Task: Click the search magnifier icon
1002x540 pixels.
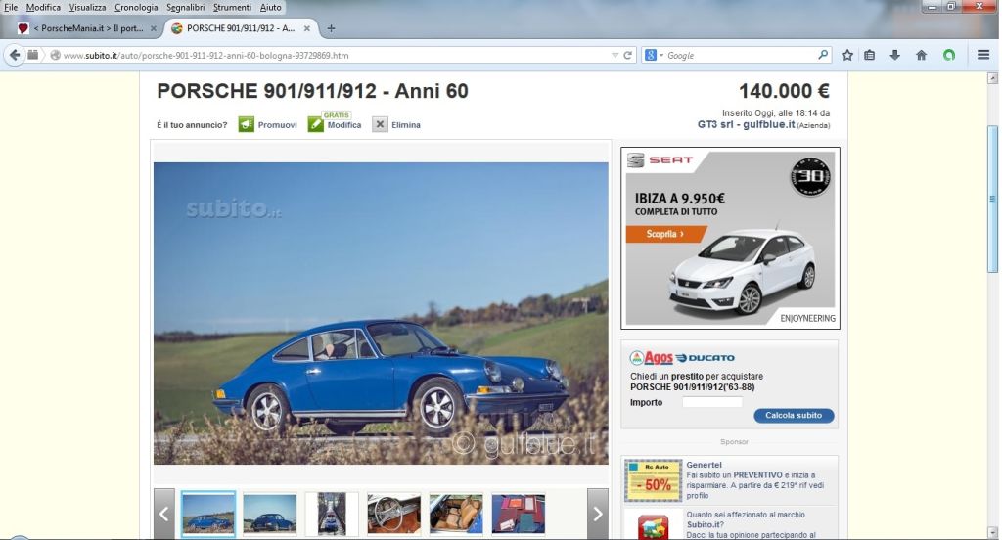Action: pyautogui.click(x=823, y=55)
